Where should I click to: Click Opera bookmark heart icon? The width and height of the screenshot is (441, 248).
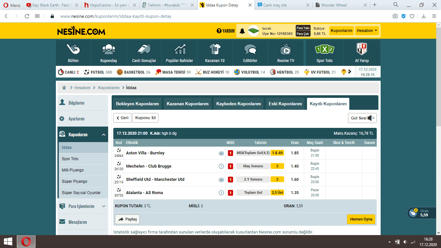[412, 16]
